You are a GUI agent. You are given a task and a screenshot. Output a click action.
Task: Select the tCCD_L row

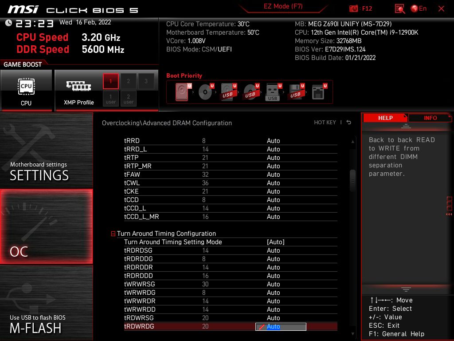coord(231,208)
